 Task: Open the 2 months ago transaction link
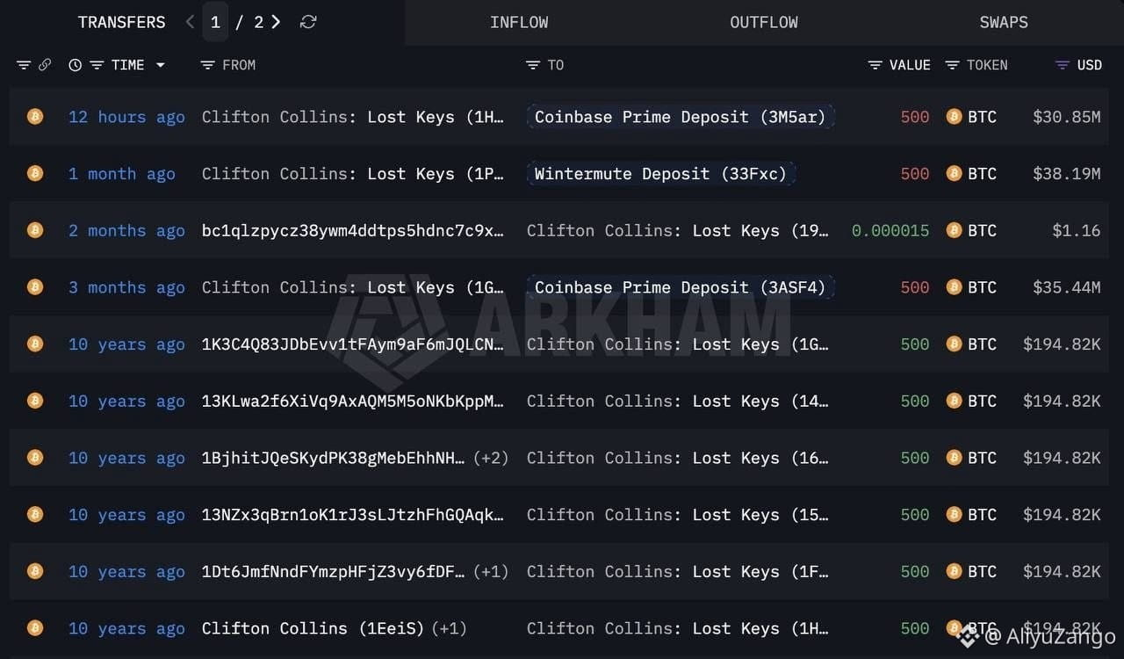pos(126,230)
